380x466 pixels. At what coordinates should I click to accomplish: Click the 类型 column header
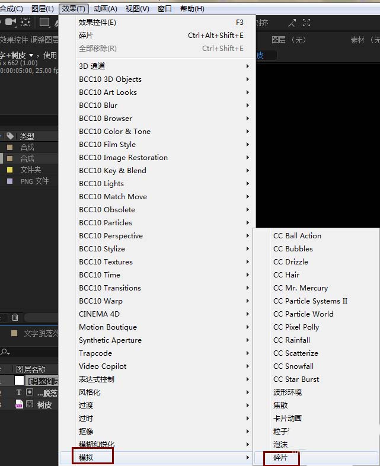click(x=27, y=136)
